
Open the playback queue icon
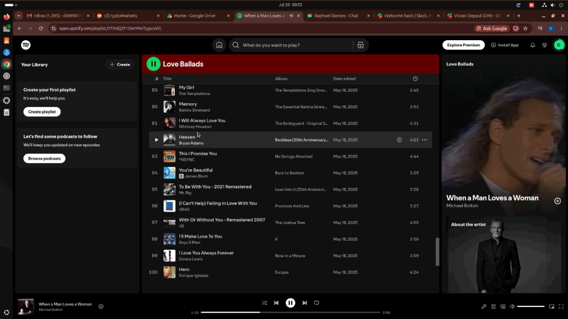pyautogui.click(x=494, y=306)
